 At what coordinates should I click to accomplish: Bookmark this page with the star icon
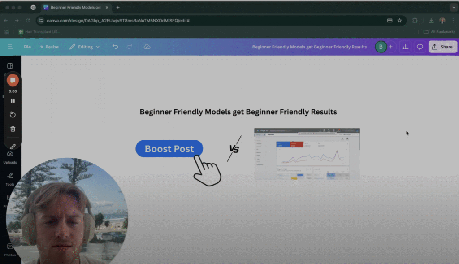tap(399, 21)
